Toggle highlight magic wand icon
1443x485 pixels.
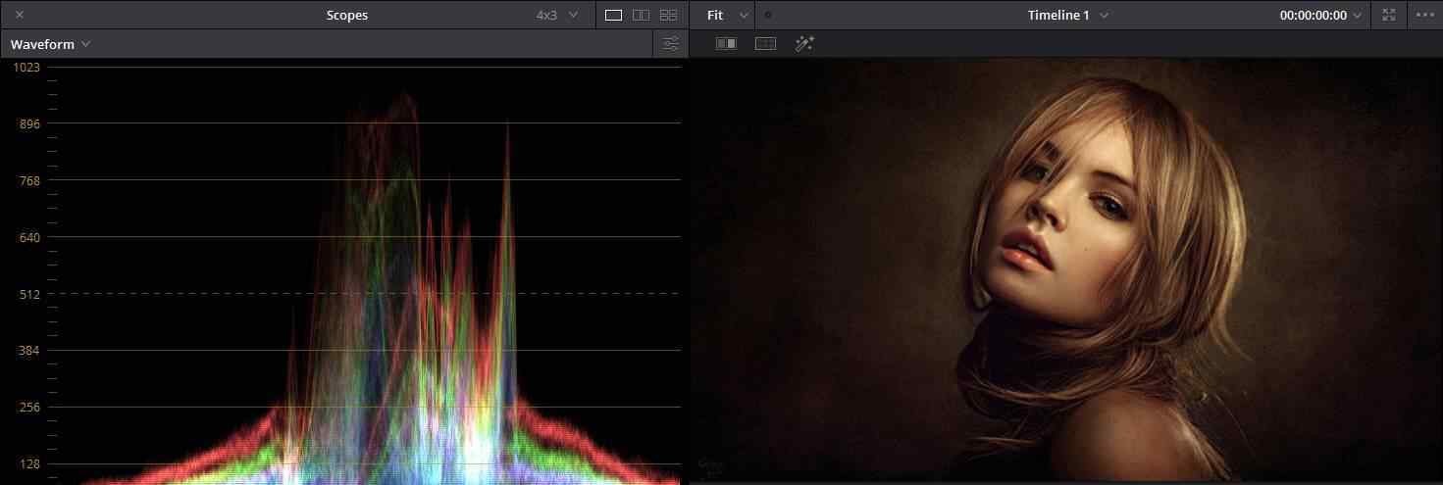[x=804, y=43]
